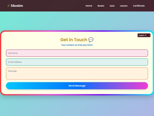Go to the Home page
This screenshot has width=154, height=116.
[x=89, y=6]
